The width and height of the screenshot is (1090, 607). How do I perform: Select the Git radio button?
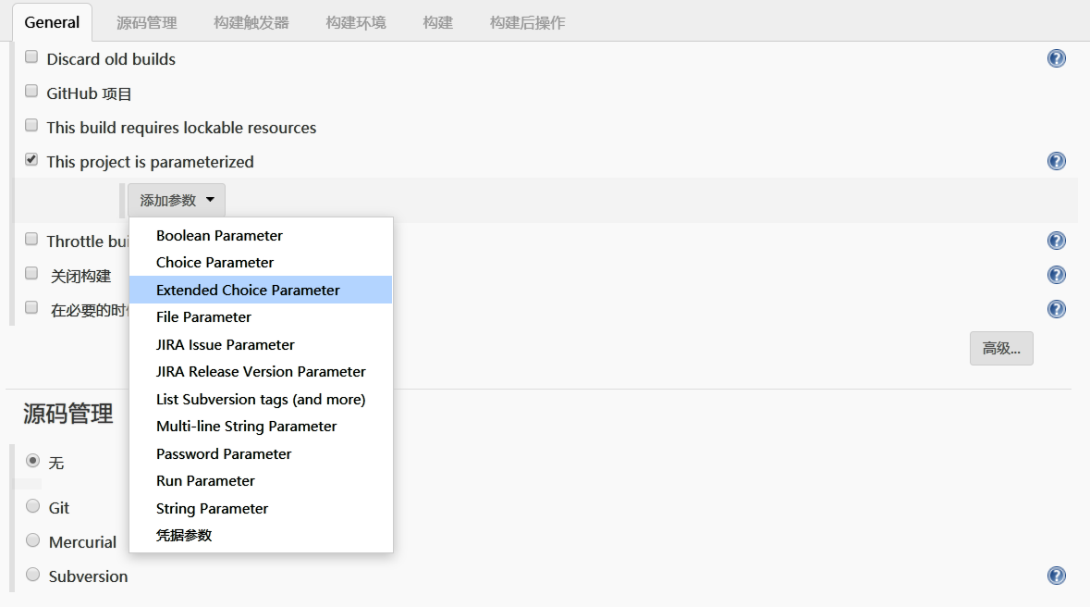click(33, 507)
